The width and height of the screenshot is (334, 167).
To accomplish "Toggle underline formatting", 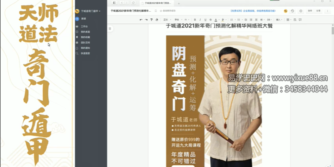I will [205, 20].
